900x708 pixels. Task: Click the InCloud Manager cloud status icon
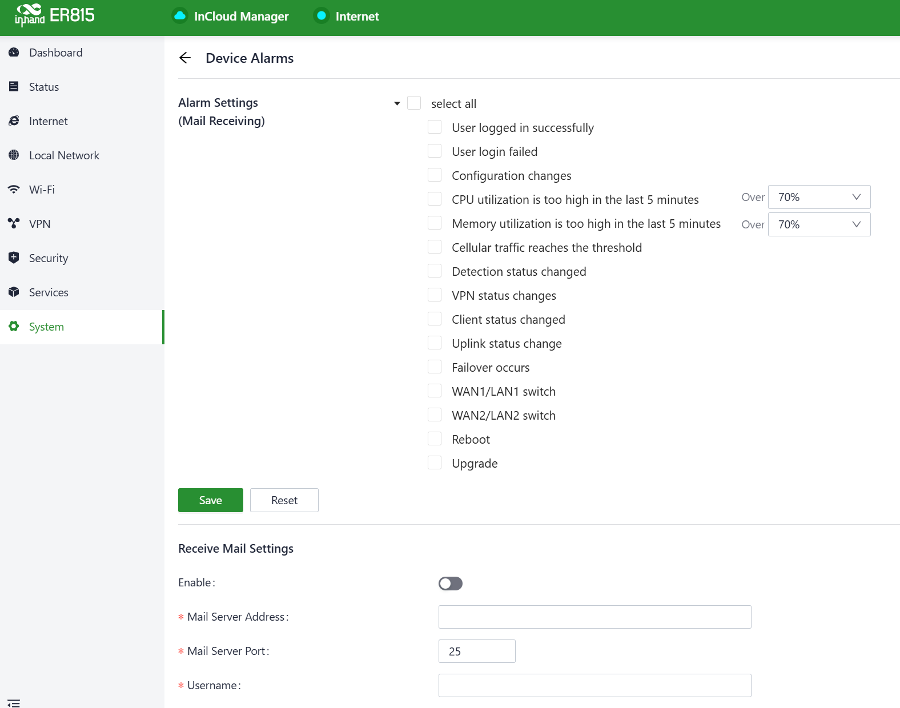tap(180, 16)
